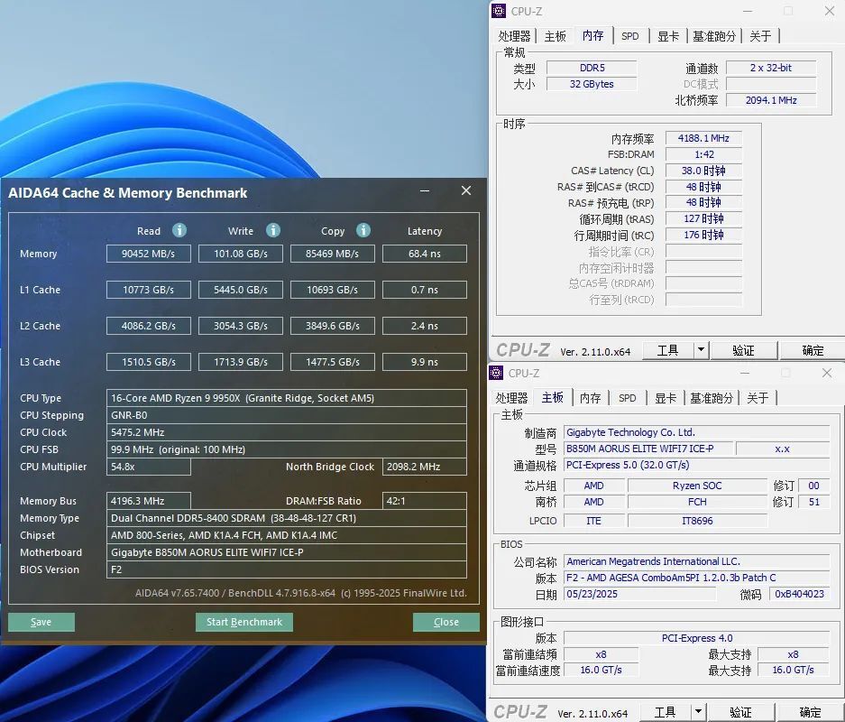Open the Copy info icon in AIDA64

pos(363,231)
